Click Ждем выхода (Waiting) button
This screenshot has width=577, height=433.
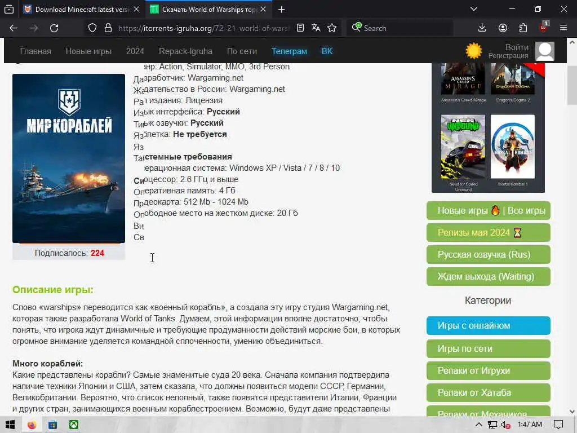tap(489, 276)
